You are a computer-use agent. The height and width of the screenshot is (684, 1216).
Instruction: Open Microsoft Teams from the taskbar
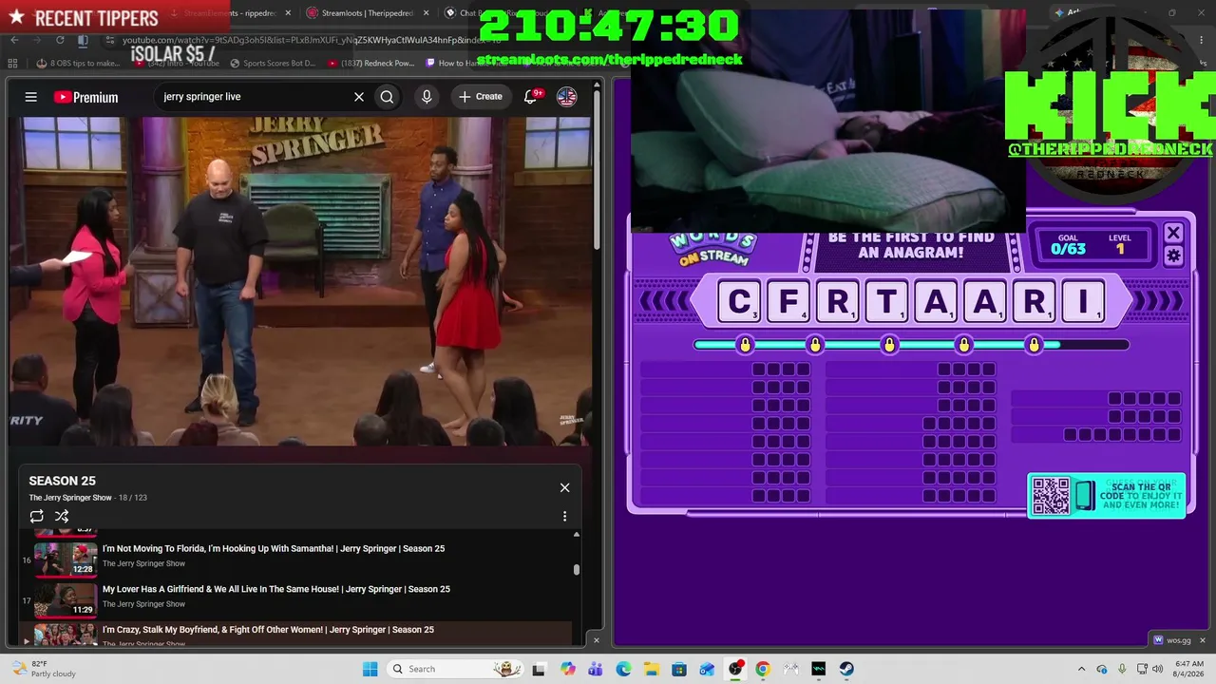click(596, 669)
